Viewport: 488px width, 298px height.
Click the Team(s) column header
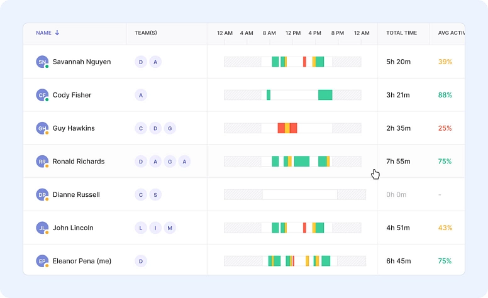point(145,33)
